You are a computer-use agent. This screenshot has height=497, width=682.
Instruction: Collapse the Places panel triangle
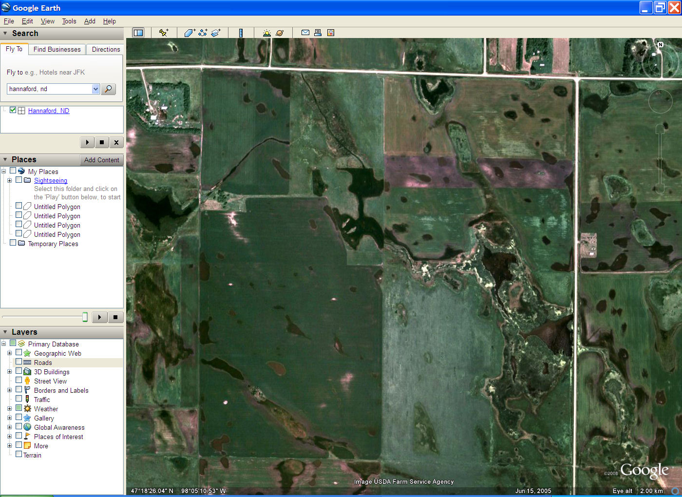5,160
